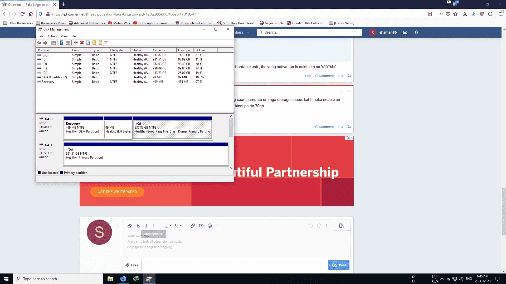Open File menu in Disk Management

coord(41,36)
